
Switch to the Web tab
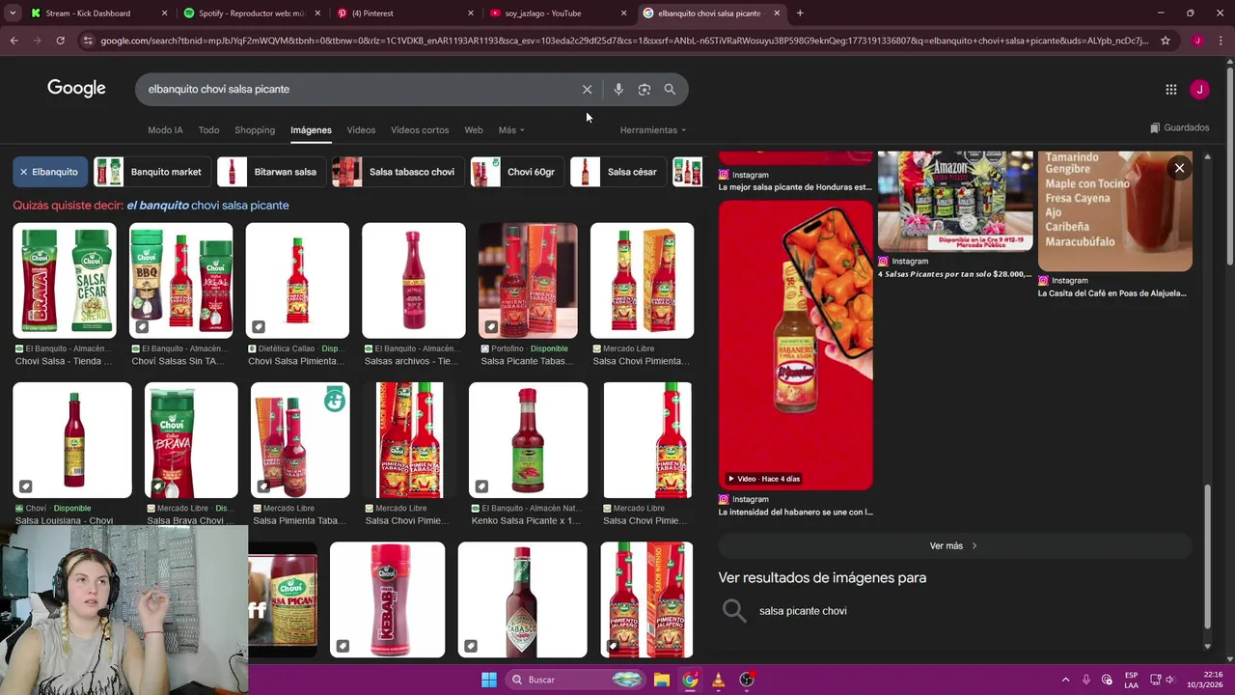(473, 129)
